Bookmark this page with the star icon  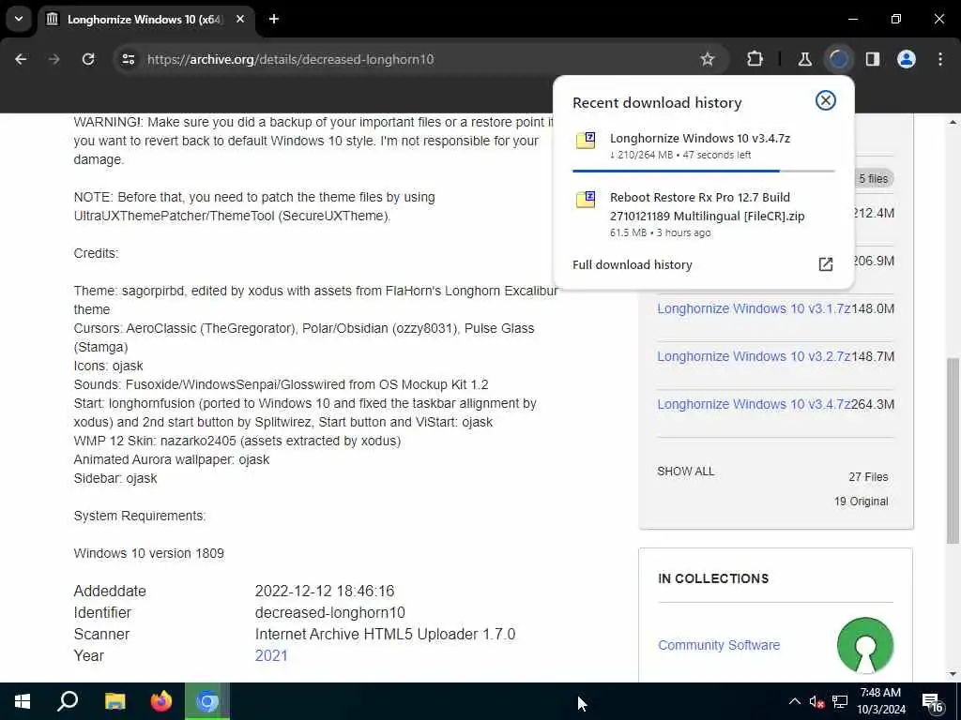pyautogui.click(x=708, y=59)
